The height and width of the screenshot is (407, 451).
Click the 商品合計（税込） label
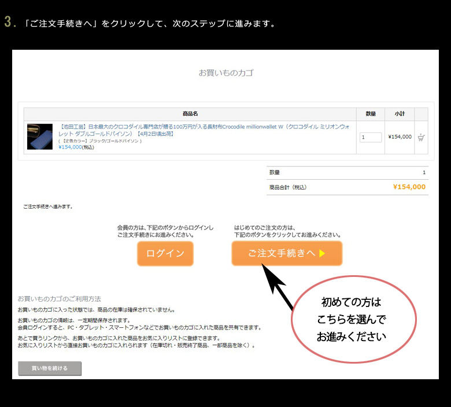(x=287, y=187)
